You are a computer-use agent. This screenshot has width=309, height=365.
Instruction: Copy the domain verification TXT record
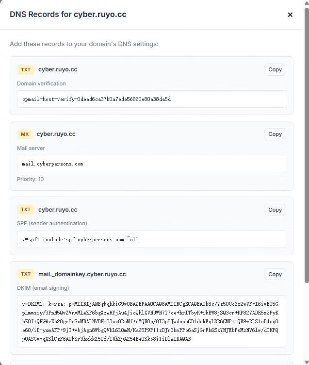[275, 69]
